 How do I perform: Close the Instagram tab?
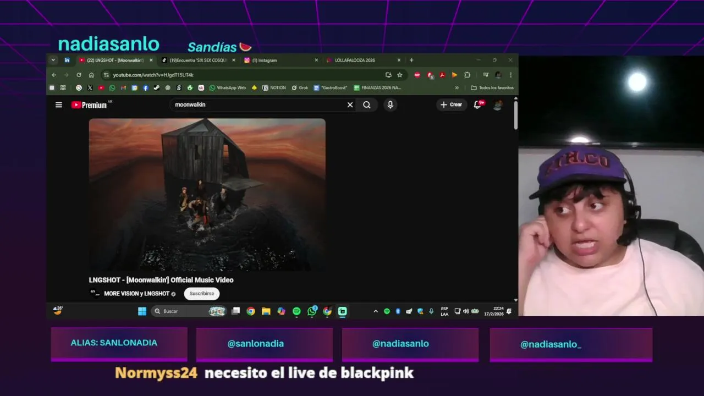click(316, 60)
